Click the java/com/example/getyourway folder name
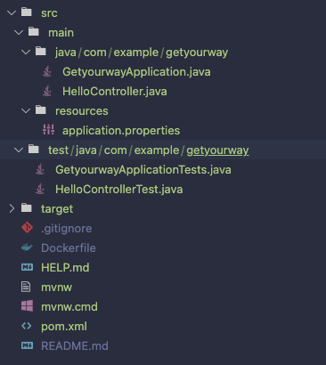The height and width of the screenshot is (365, 326). [x=142, y=53]
